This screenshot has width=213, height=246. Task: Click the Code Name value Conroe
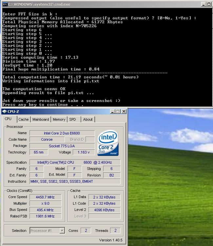coord(47,139)
